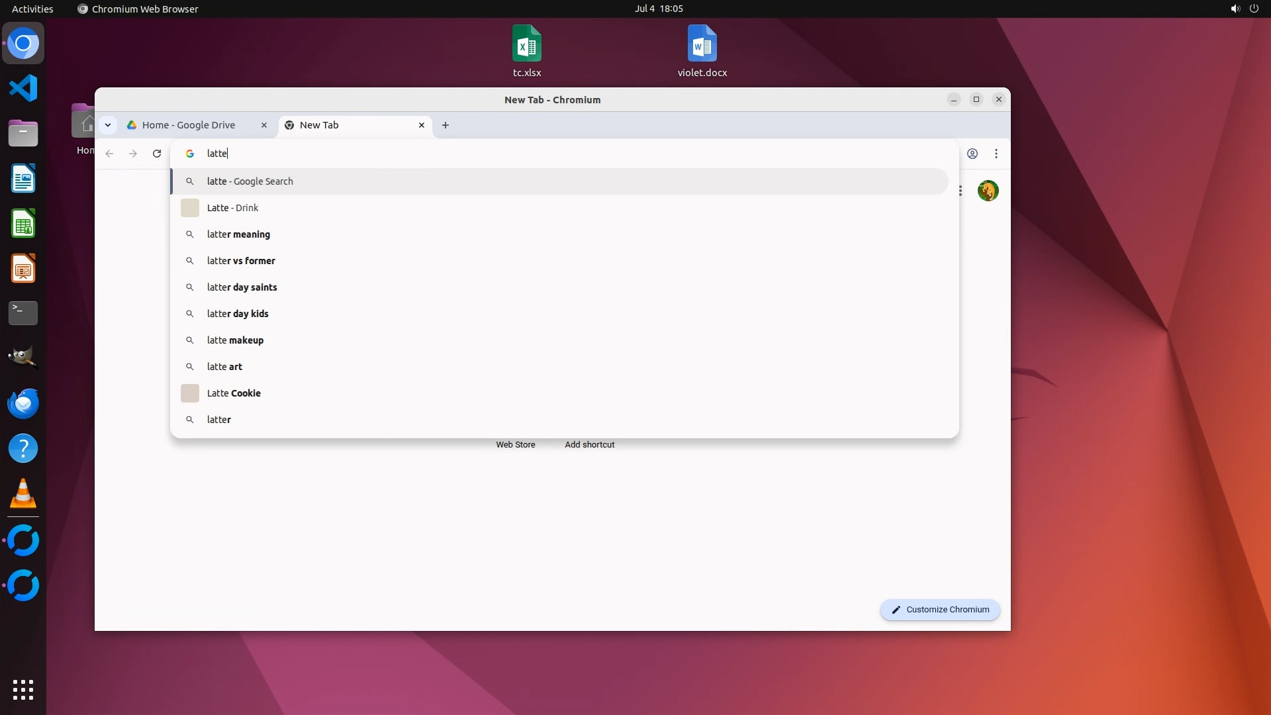
Task: Select 'latter vs former' suggestion
Action: pyautogui.click(x=241, y=261)
